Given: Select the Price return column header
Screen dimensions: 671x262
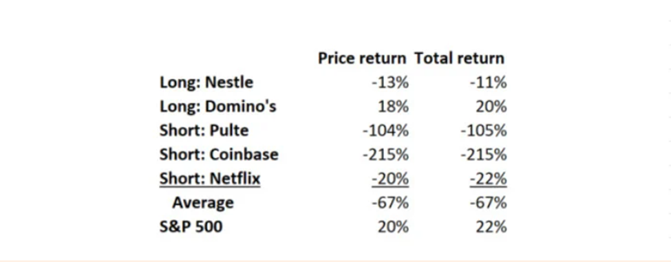Looking at the screenshot, I should point(361,58).
